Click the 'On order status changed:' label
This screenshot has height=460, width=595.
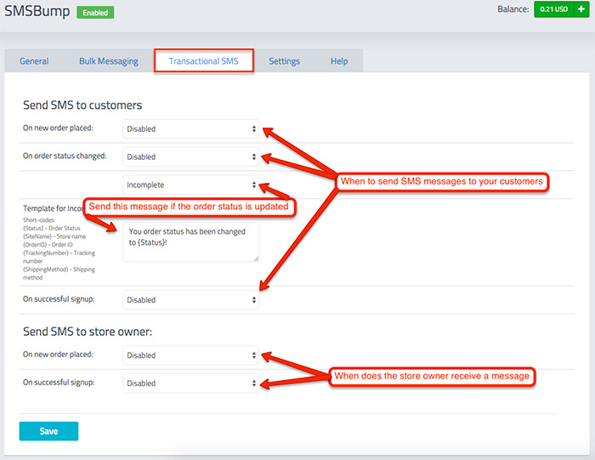(65, 156)
